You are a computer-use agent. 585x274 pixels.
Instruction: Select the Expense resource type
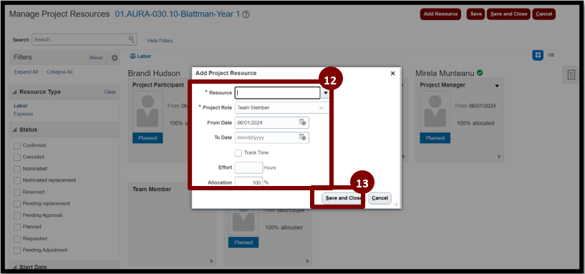pos(23,114)
